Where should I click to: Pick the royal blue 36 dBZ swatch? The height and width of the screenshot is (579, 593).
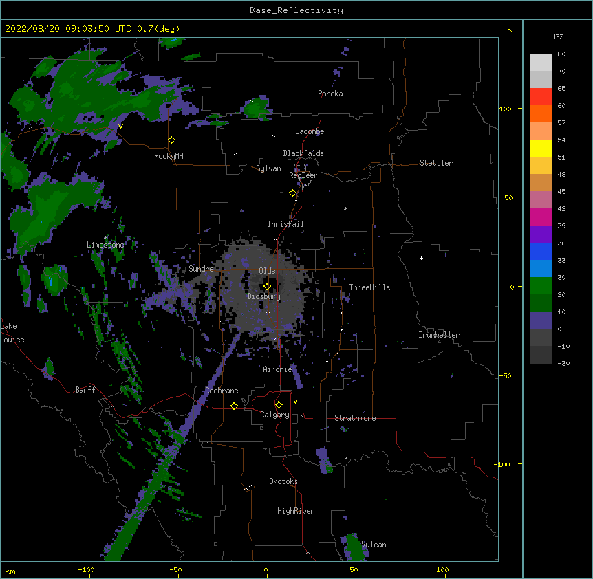(x=541, y=251)
